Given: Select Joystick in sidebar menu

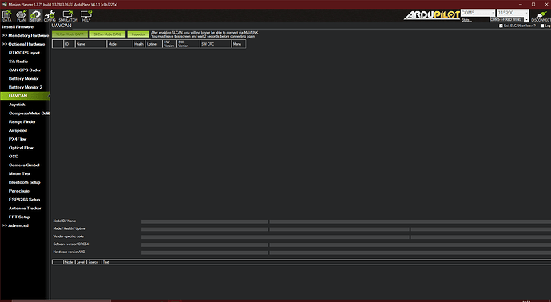Looking at the screenshot, I should (x=17, y=105).
